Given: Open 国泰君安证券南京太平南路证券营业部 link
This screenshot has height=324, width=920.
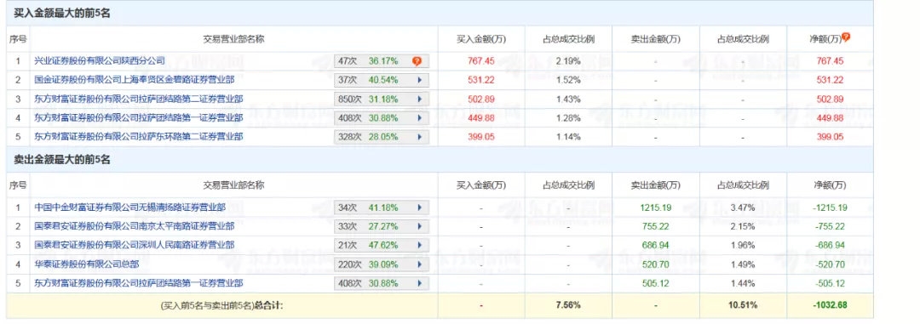Looking at the screenshot, I should (x=135, y=225).
